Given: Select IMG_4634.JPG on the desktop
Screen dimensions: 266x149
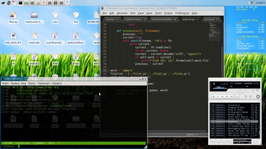Looking at the screenshot, I should [x=13, y=38].
